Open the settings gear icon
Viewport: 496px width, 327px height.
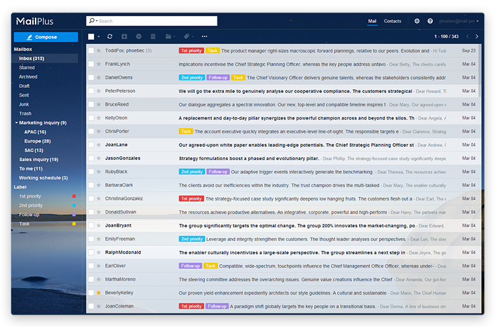[x=417, y=21]
